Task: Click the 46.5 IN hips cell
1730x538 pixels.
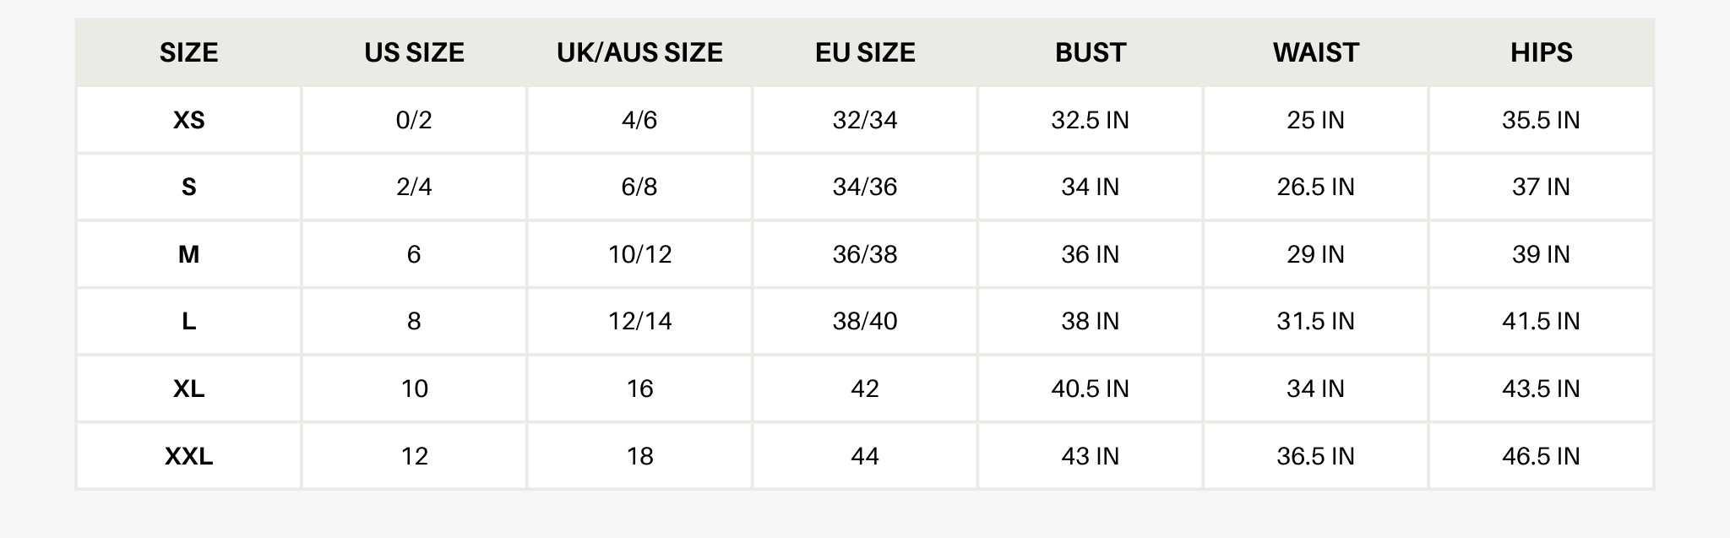Action: tap(1541, 456)
